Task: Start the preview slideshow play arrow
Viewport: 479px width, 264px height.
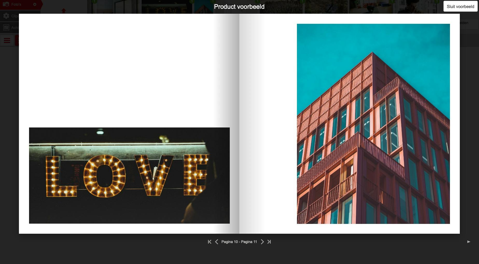Action: (x=469, y=242)
